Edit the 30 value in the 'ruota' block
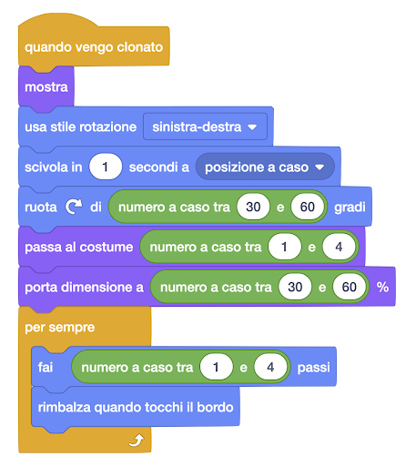This screenshot has height=466, width=416. point(253,207)
